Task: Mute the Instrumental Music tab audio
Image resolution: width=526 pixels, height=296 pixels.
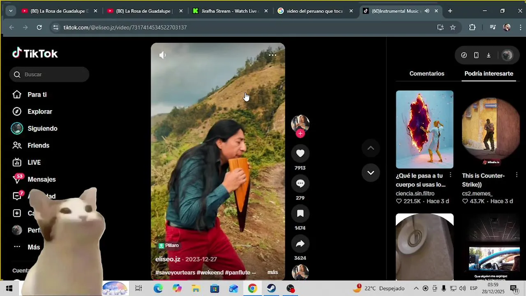Action: [427, 11]
